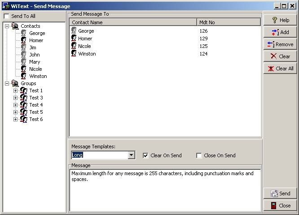Enable the Close On Send checkbox
Image resolution: width=299 pixels, height=215 pixels.
click(x=199, y=155)
